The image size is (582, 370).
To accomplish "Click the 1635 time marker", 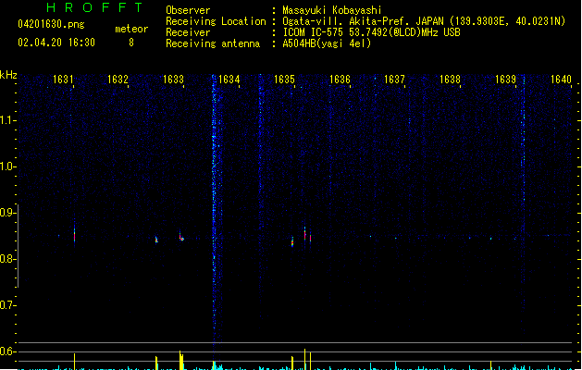I will pos(284,80).
